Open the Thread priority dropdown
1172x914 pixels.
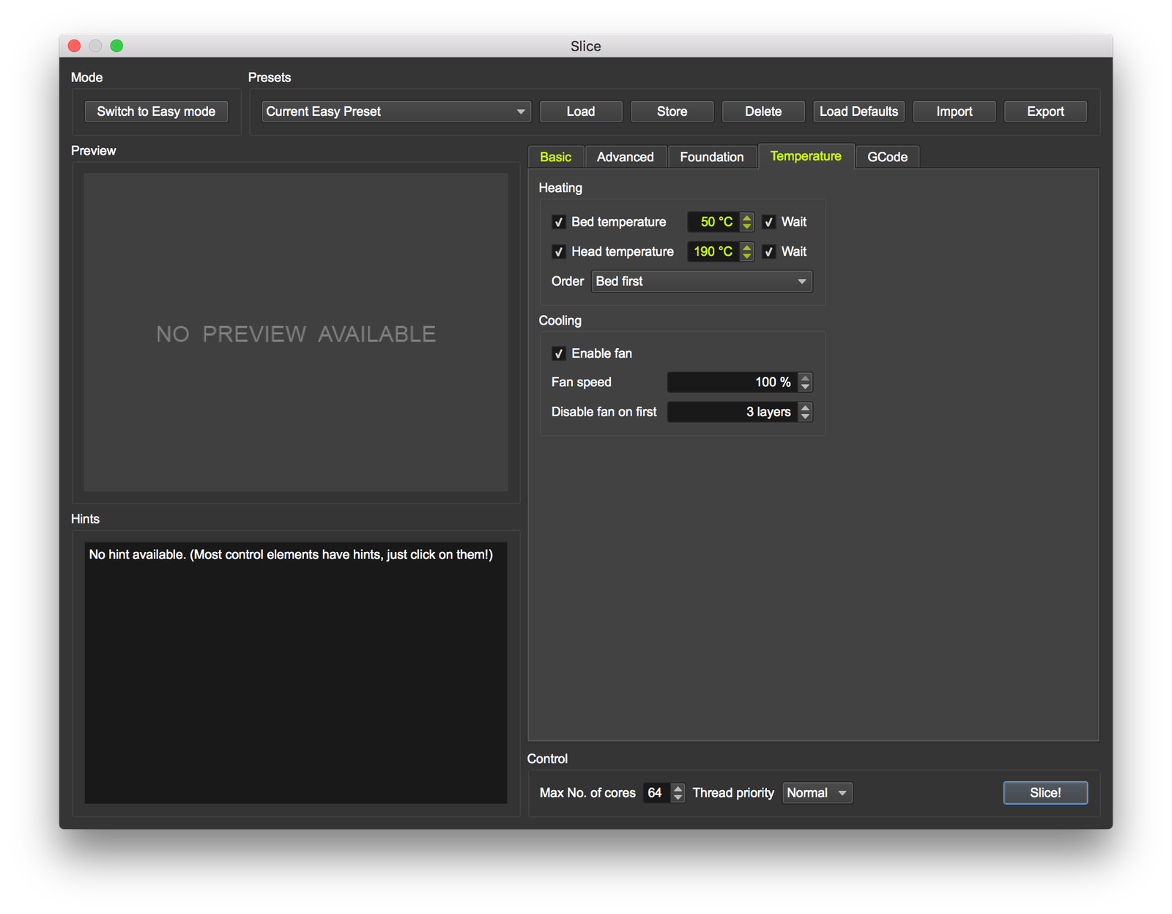817,793
